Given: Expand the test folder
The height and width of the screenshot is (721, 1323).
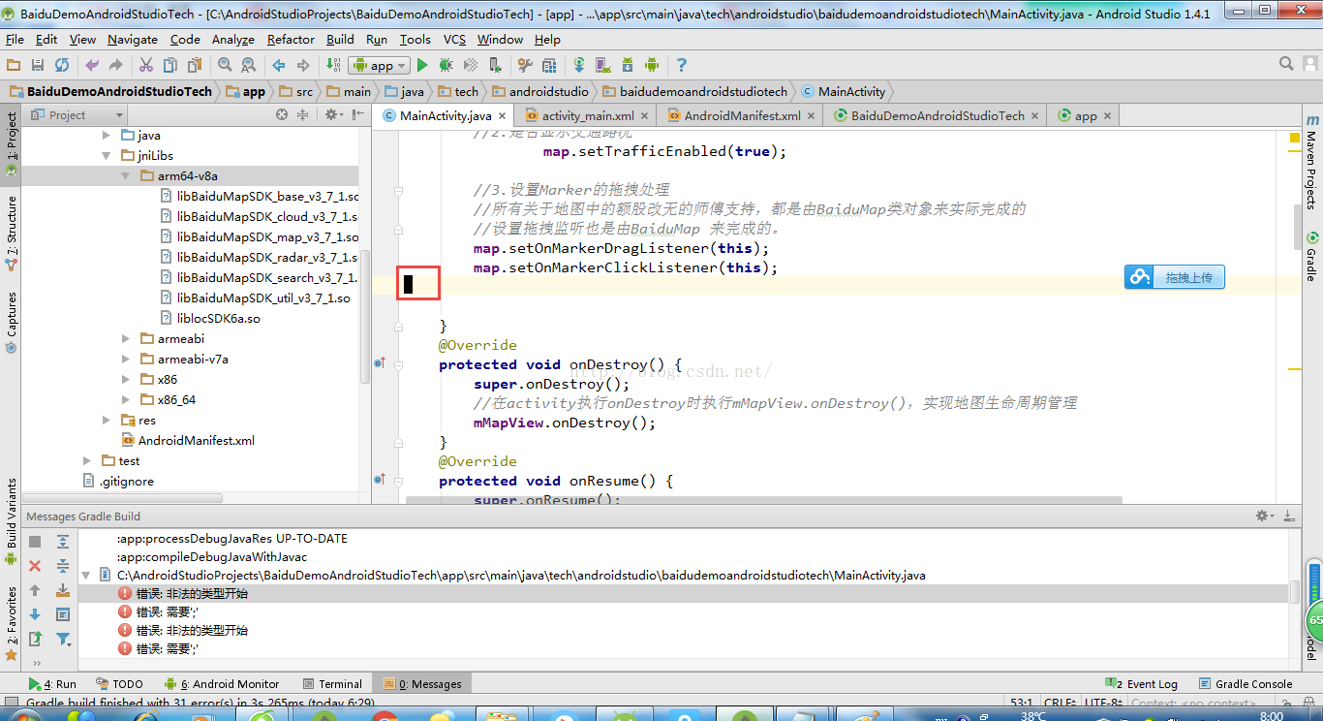Looking at the screenshot, I should pyautogui.click(x=87, y=461).
